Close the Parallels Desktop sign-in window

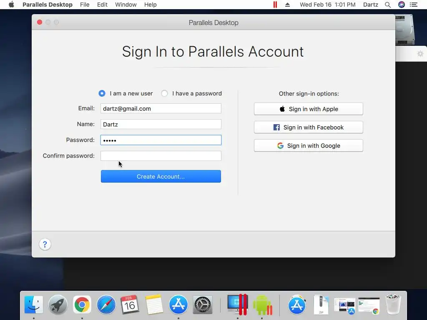[x=40, y=22]
